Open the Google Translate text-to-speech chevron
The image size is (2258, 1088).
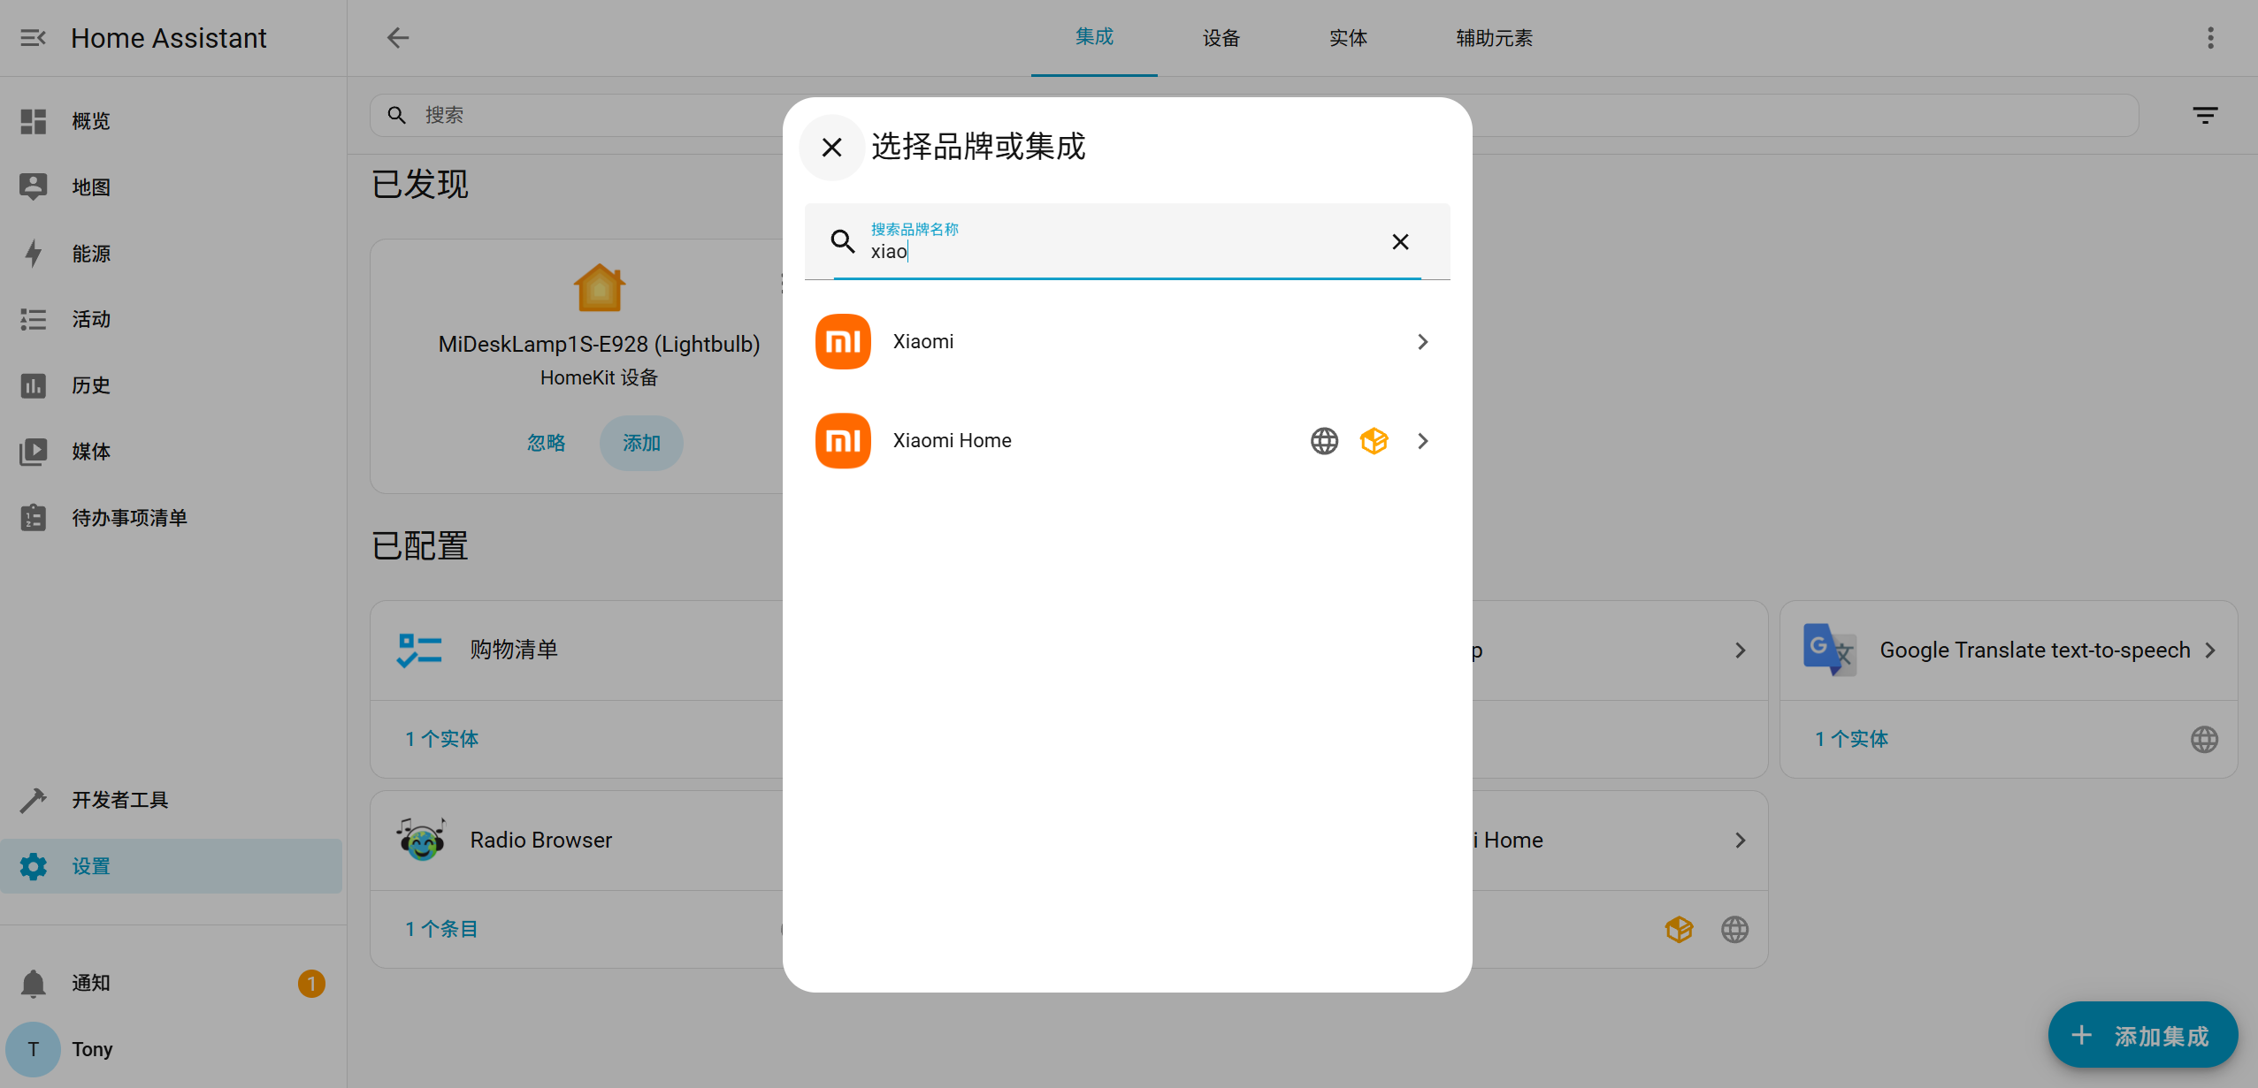2210,651
